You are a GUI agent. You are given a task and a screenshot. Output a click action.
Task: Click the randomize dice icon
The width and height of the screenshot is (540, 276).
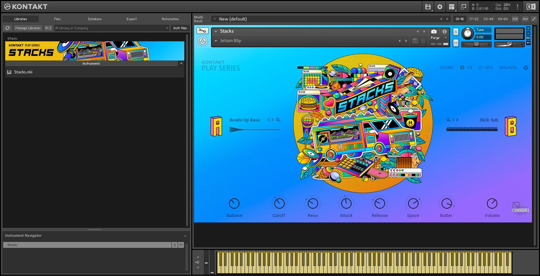[x=516, y=205]
